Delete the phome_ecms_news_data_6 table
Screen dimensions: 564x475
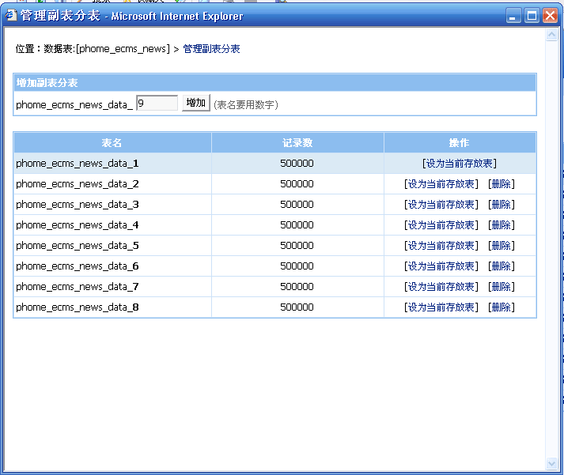point(501,266)
